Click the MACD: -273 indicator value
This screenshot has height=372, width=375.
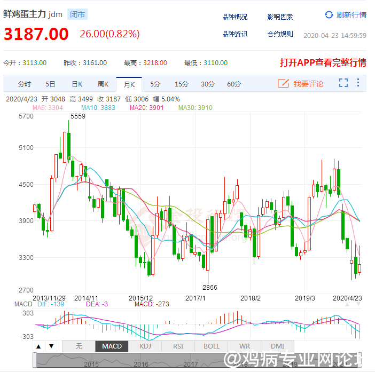click(x=152, y=304)
